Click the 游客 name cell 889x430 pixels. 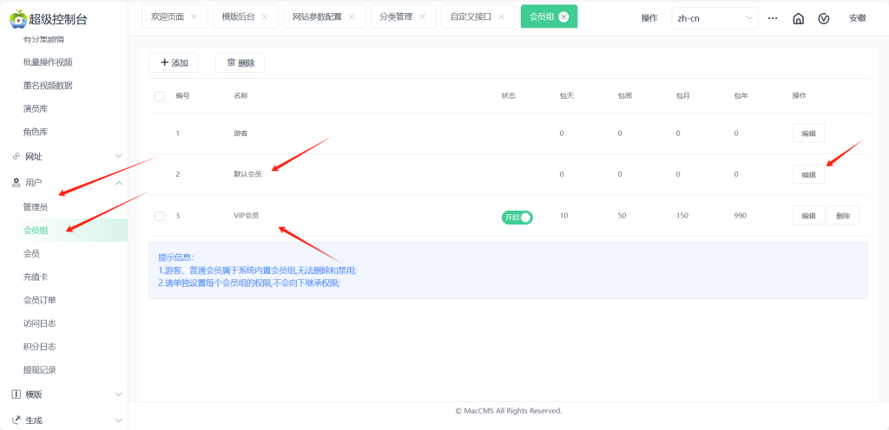pyautogui.click(x=240, y=134)
